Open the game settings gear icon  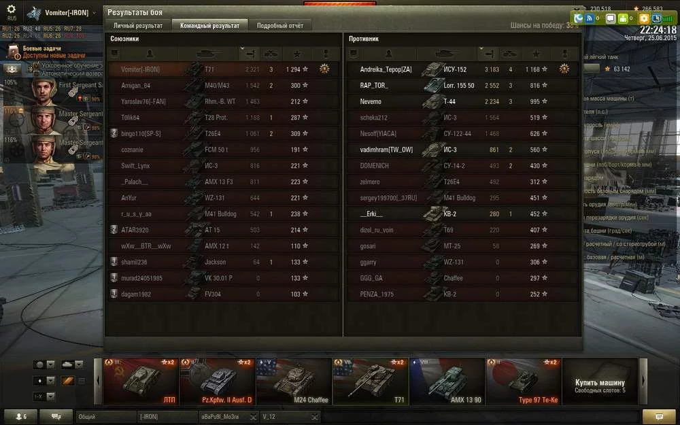(x=12, y=9)
